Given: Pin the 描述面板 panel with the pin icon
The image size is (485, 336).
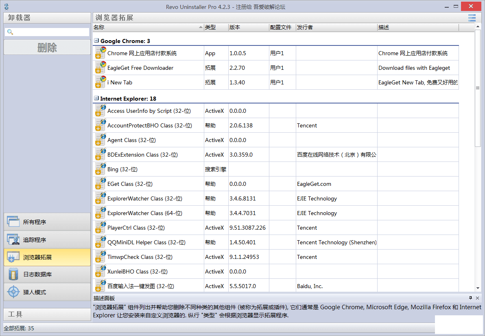Looking at the screenshot, I should coord(470,298).
